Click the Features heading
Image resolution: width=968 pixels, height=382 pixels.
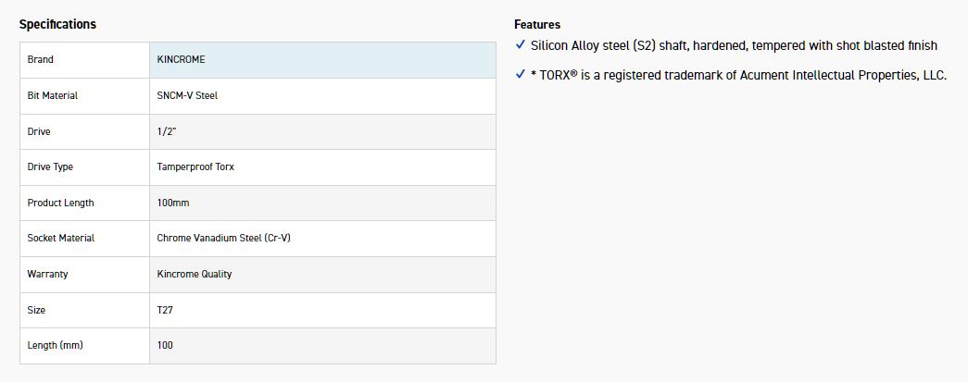[537, 25]
